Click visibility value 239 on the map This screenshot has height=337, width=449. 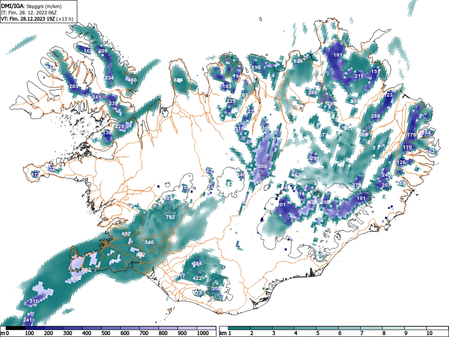113,103
